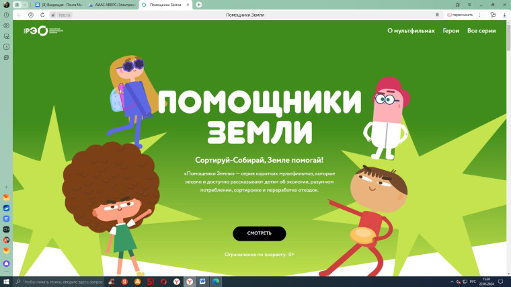Bookmark this page
The height and width of the screenshot is (287, 511).
[x=437, y=15]
